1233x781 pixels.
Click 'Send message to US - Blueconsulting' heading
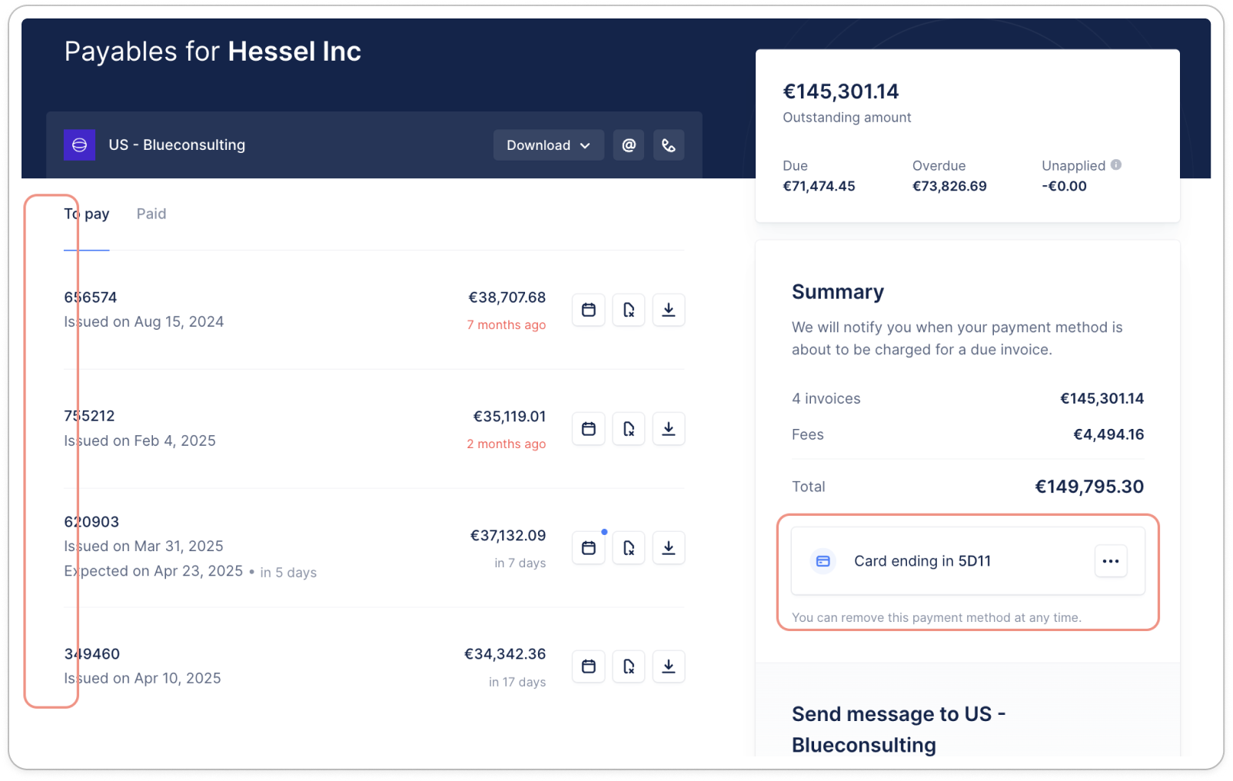pyautogui.click(x=899, y=729)
